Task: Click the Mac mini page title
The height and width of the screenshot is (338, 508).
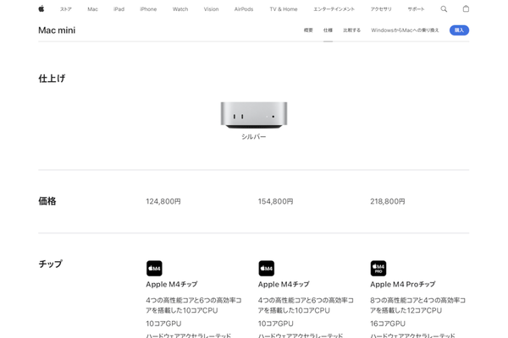Action: pos(57,30)
